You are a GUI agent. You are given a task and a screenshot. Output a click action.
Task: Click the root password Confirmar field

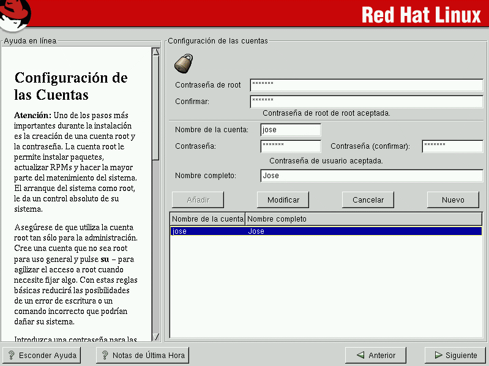click(x=366, y=101)
